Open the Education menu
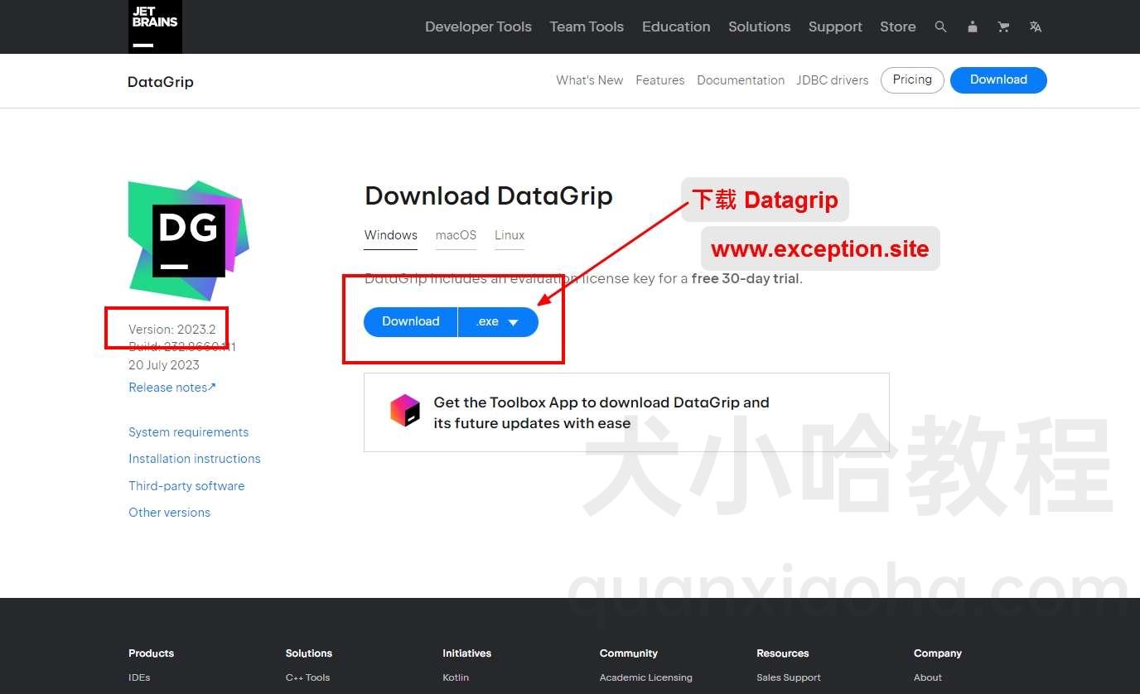The height and width of the screenshot is (694, 1140). pos(676,27)
